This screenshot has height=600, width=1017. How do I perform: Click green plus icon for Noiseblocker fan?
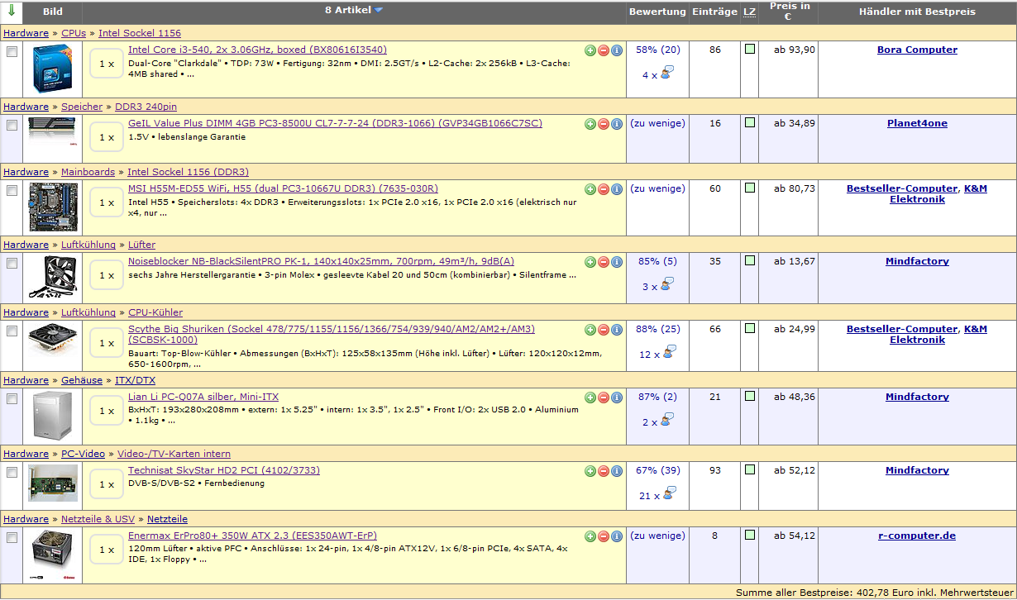590,262
